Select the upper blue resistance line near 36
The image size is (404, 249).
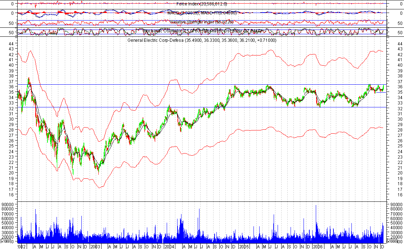pos(202,85)
